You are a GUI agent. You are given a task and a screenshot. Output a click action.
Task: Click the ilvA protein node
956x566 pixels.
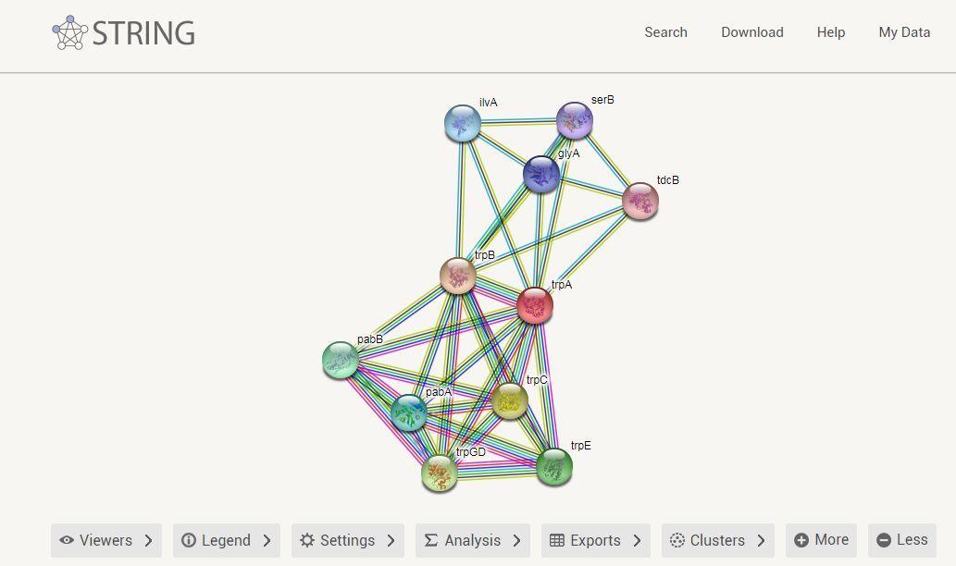(463, 123)
